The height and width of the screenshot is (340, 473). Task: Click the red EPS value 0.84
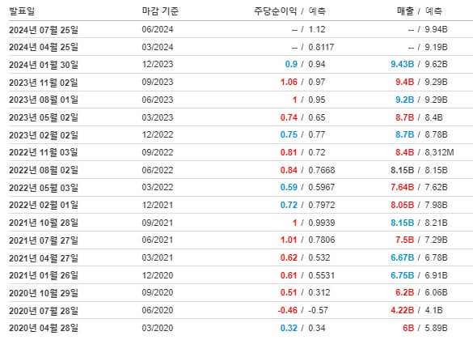tap(289, 170)
